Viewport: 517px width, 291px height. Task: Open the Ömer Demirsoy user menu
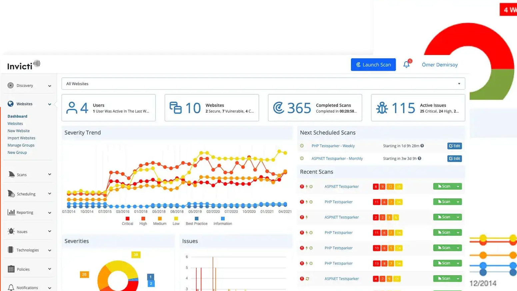(x=440, y=65)
